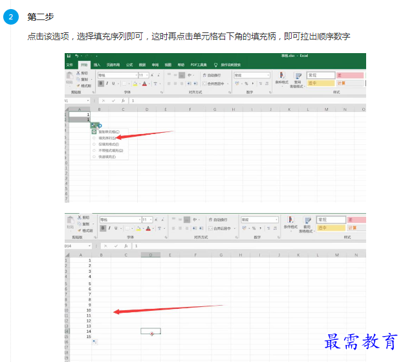Click the Neutral (适中) style in bottom Excel

331,228
